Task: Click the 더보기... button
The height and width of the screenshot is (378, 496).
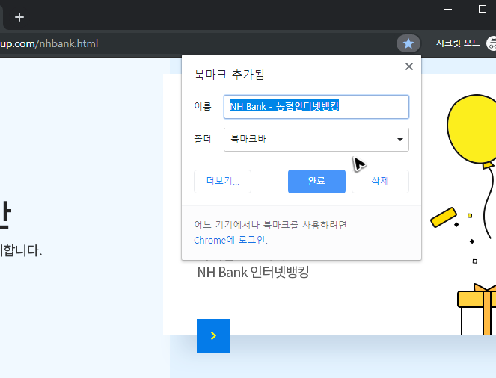Action: [x=222, y=182]
